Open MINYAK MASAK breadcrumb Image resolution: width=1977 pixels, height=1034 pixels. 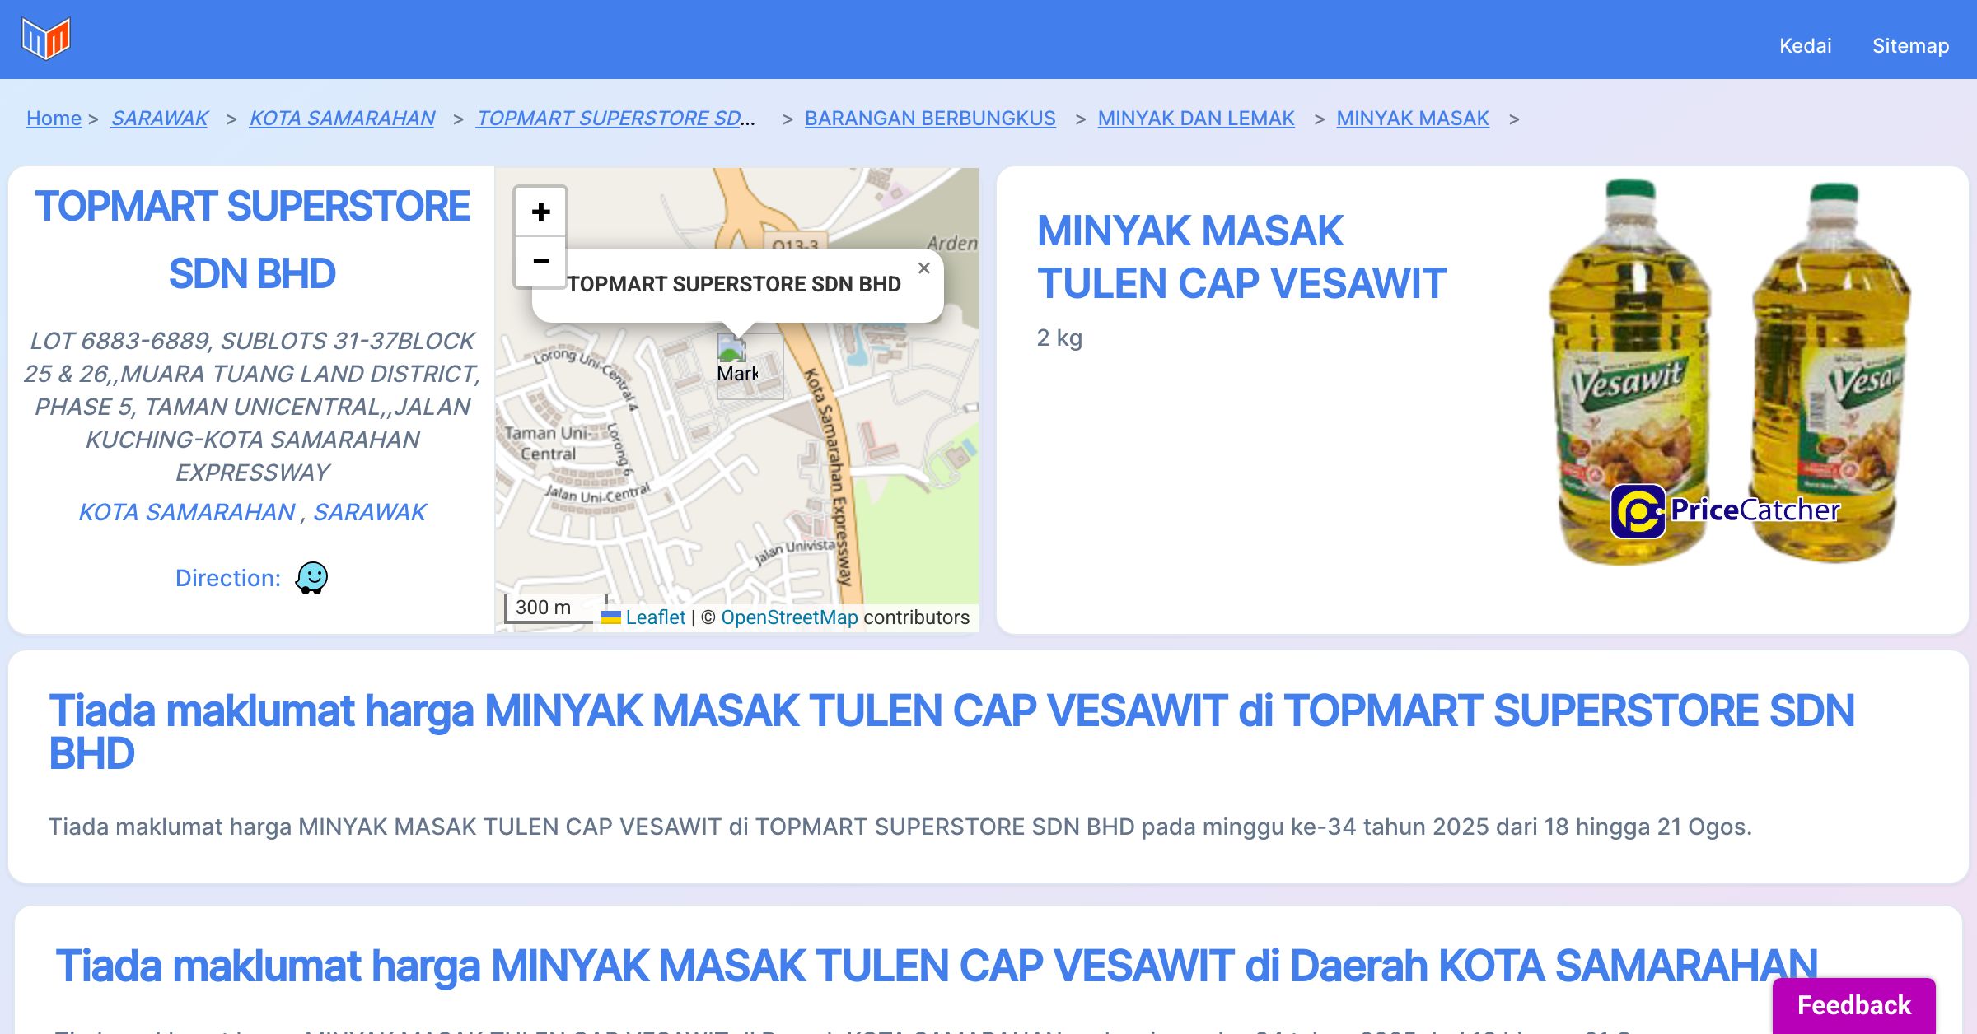[x=1412, y=119]
